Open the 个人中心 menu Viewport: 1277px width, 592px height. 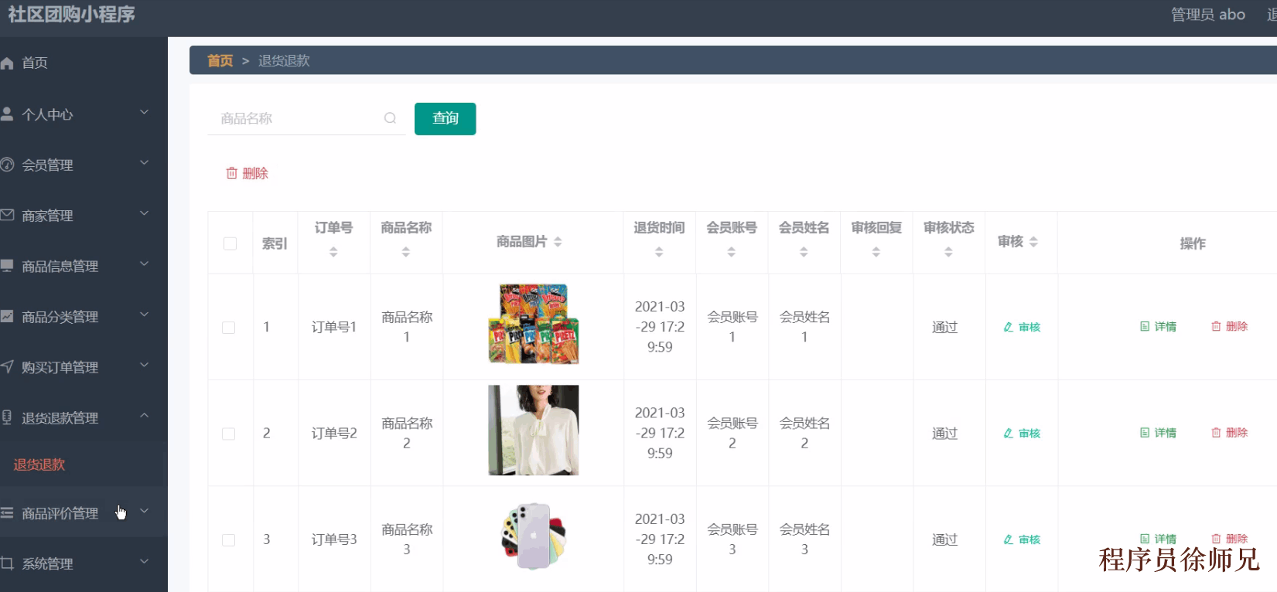[84, 114]
